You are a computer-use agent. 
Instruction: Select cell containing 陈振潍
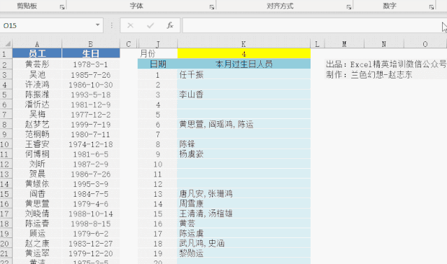(37, 95)
